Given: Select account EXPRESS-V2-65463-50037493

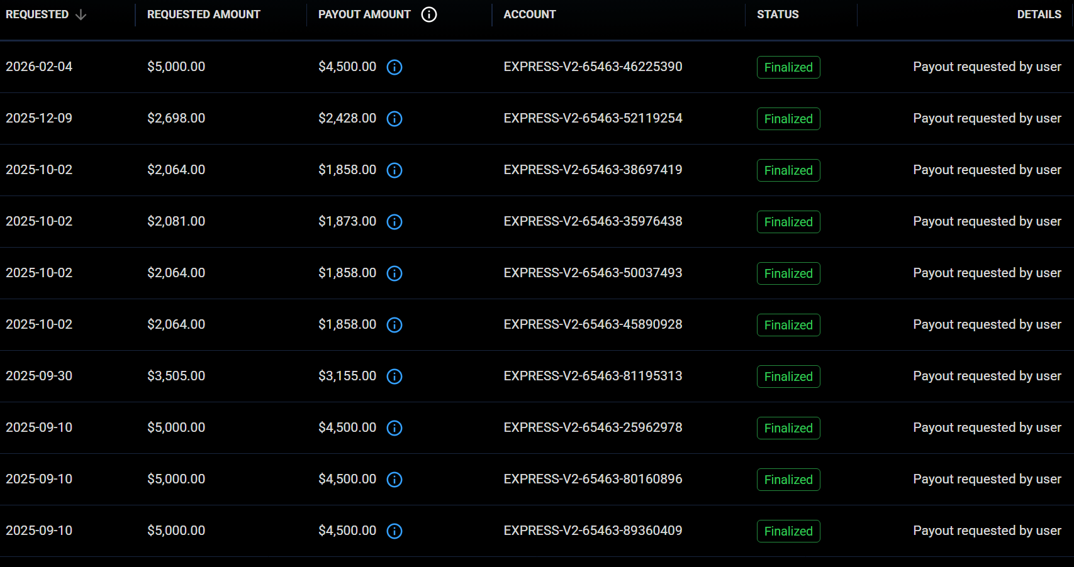Looking at the screenshot, I should [593, 273].
